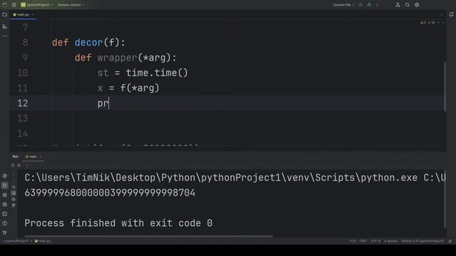Click the green debug bug button
Viewport: 456px width, 256px height.
click(x=369, y=5)
